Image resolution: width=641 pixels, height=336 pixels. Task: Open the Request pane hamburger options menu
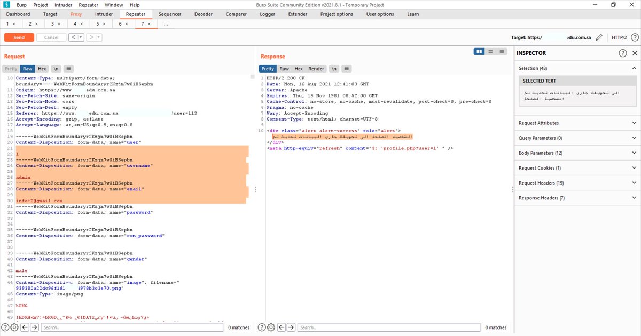click(69, 69)
